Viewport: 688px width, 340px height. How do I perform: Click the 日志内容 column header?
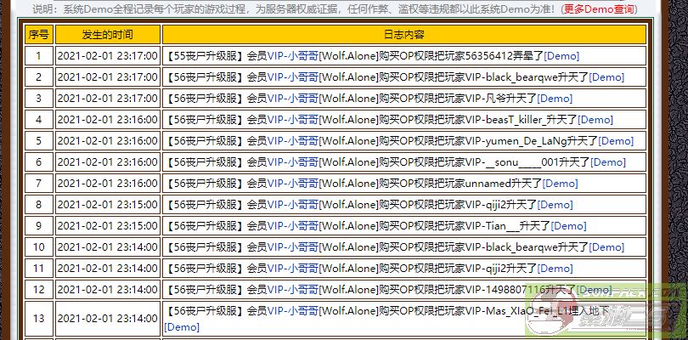[404, 35]
